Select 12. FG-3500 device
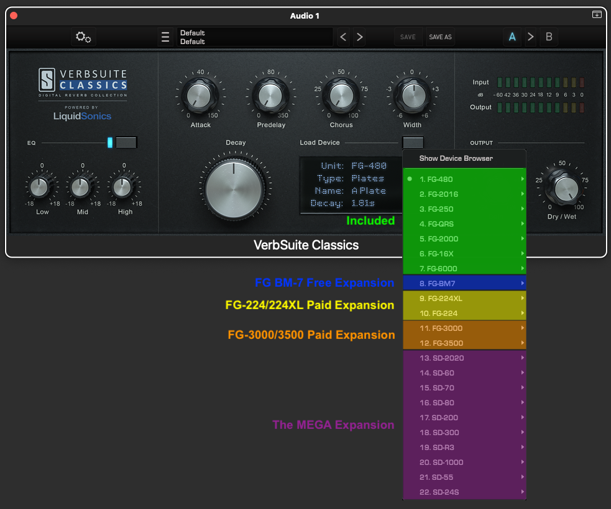Image resolution: width=611 pixels, height=509 pixels. [x=464, y=343]
